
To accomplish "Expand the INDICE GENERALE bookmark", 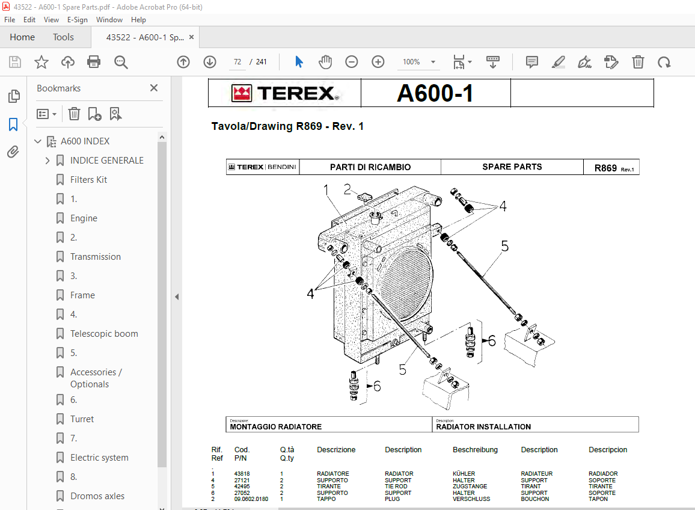I will pos(47,161).
